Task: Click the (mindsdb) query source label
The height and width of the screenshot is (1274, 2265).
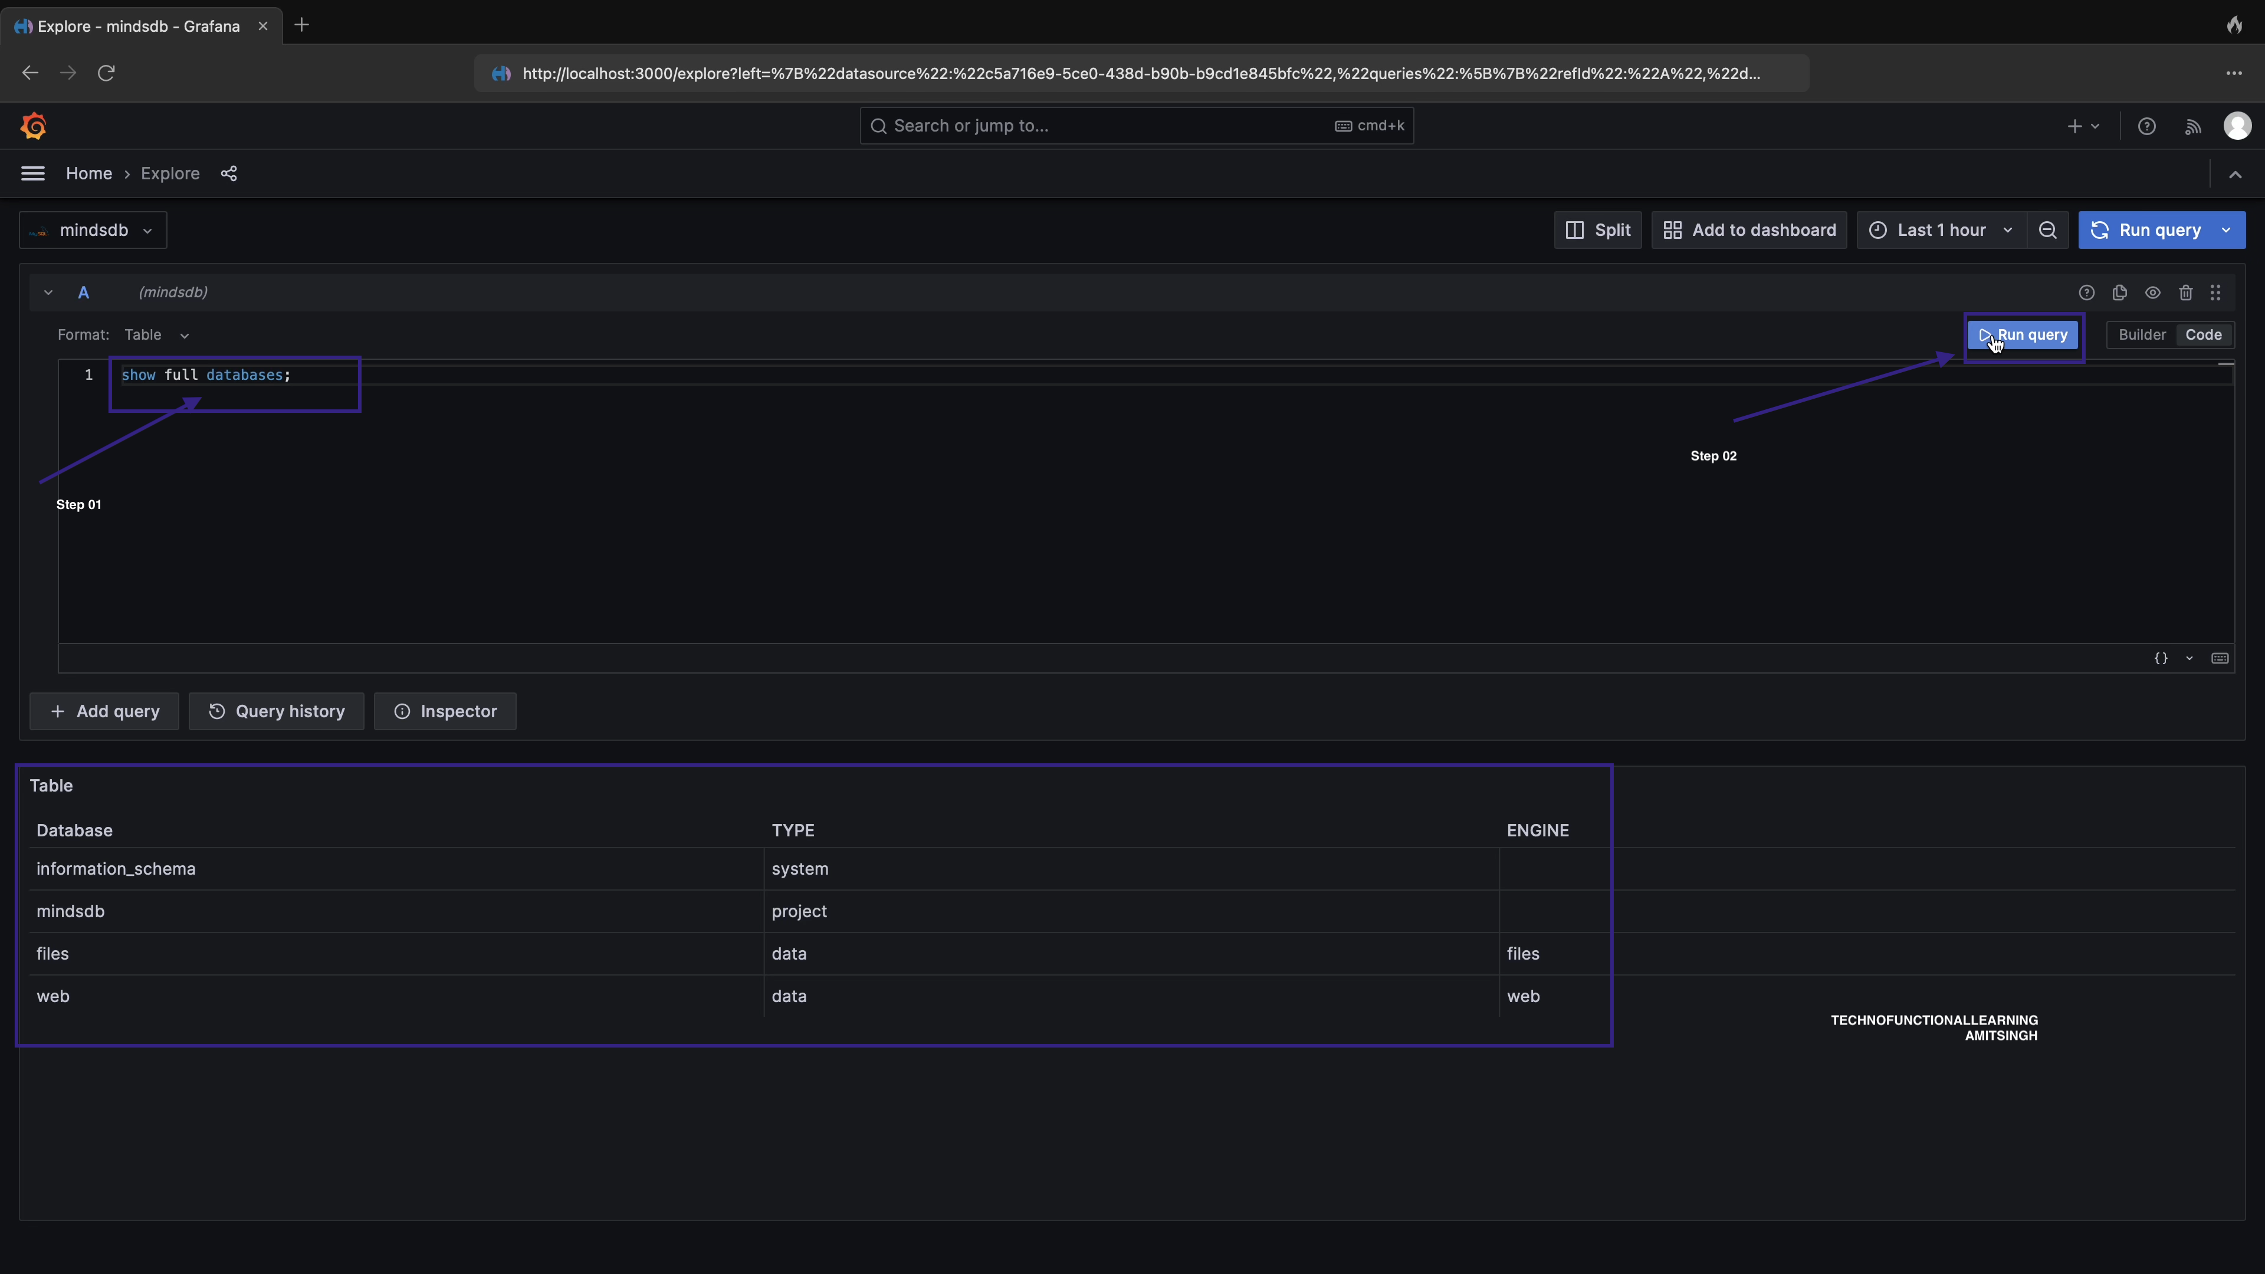Action: pyautogui.click(x=173, y=293)
